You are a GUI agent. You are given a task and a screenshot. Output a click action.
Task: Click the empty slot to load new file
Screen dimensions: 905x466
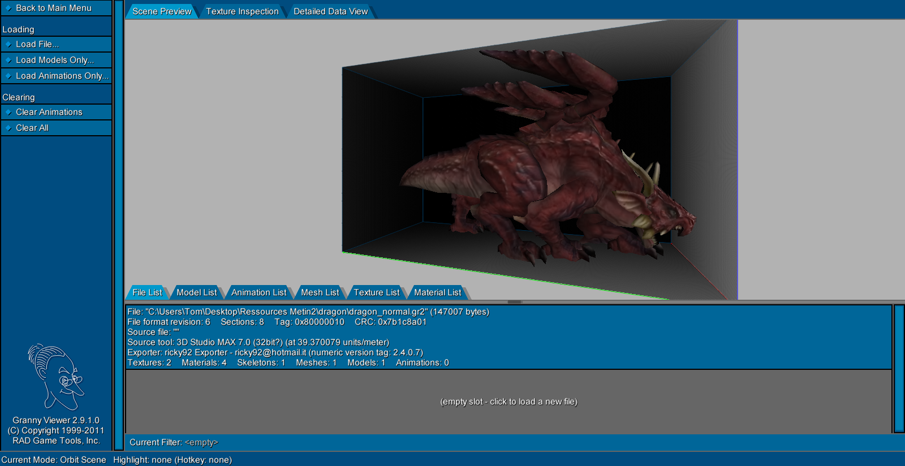(x=508, y=402)
